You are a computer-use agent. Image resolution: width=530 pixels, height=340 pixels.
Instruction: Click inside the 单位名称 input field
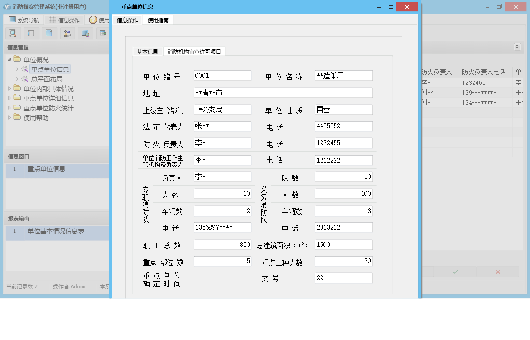[x=343, y=75]
